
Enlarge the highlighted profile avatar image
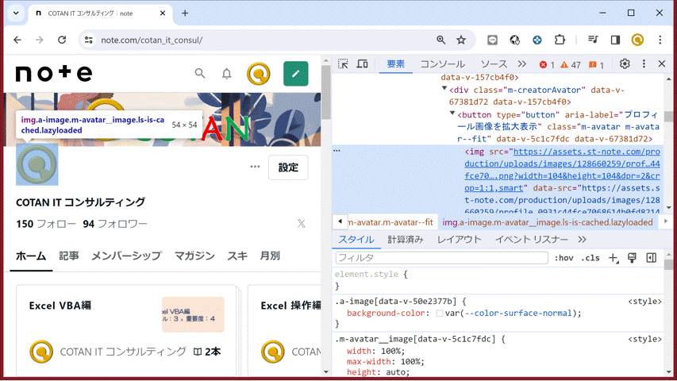click(37, 164)
